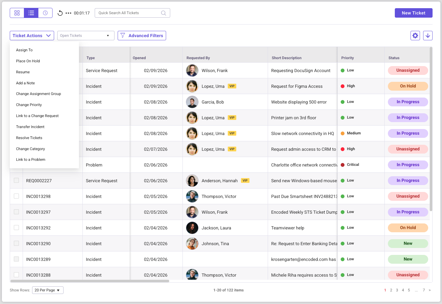
Task: Click the search magnifier icon
Action: 163,13
